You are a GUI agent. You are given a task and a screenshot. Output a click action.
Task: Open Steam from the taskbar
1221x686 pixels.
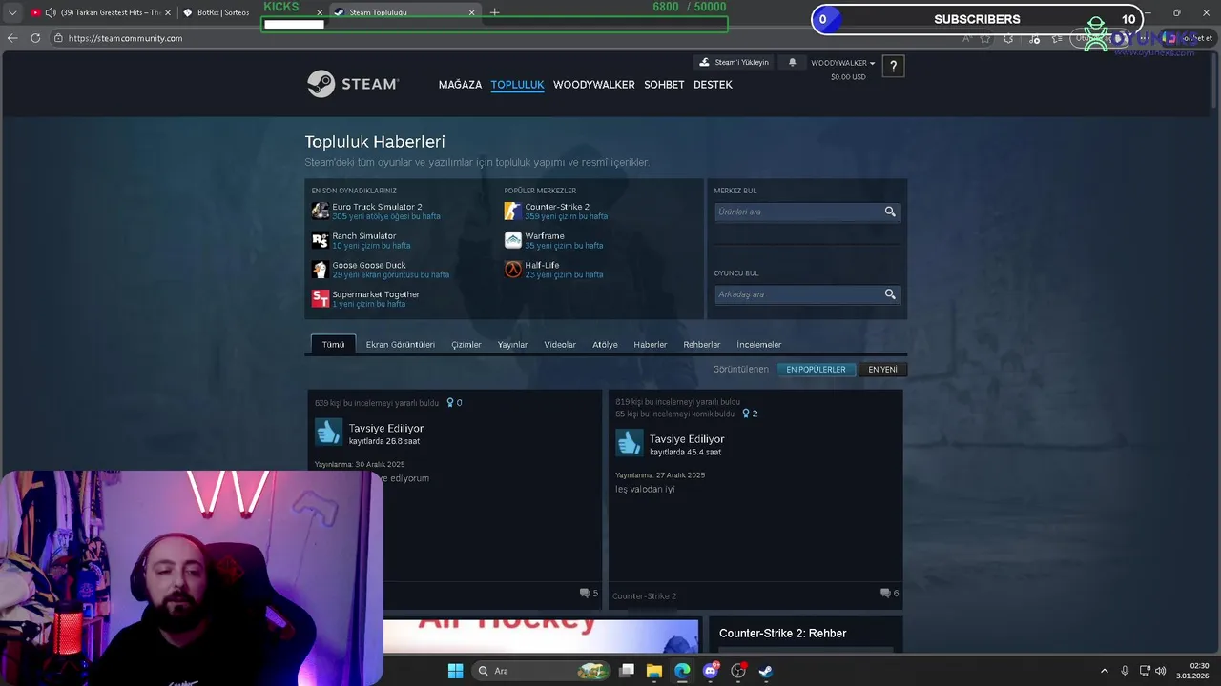(765, 671)
